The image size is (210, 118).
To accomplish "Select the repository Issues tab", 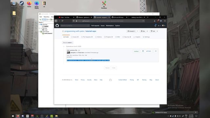I will 75,37.
